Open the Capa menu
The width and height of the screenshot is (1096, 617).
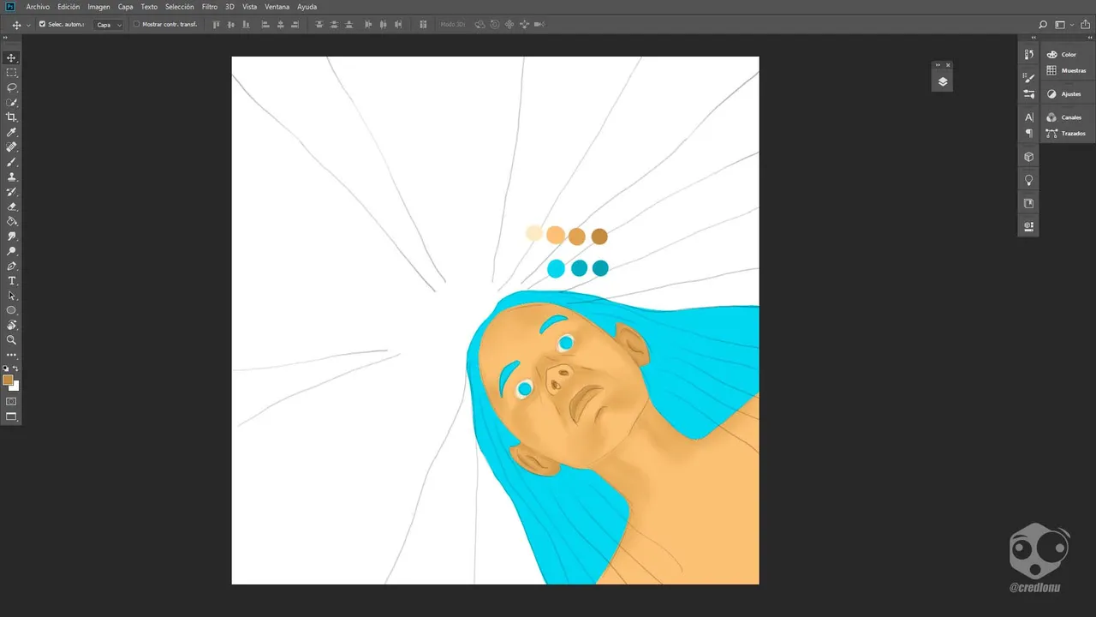click(125, 7)
